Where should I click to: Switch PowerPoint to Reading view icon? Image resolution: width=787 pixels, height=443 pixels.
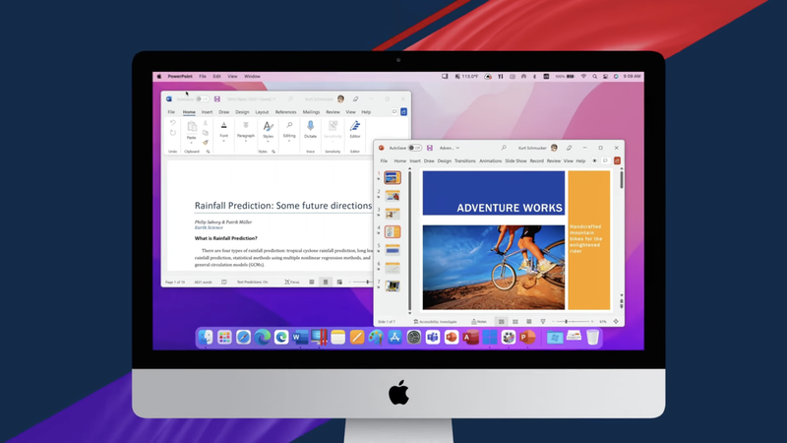529,322
